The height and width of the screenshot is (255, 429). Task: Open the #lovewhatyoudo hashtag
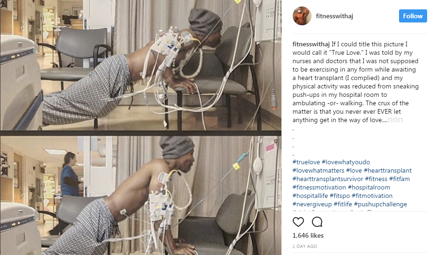pyautogui.click(x=346, y=162)
